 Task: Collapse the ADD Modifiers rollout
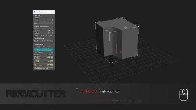click(34, 38)
